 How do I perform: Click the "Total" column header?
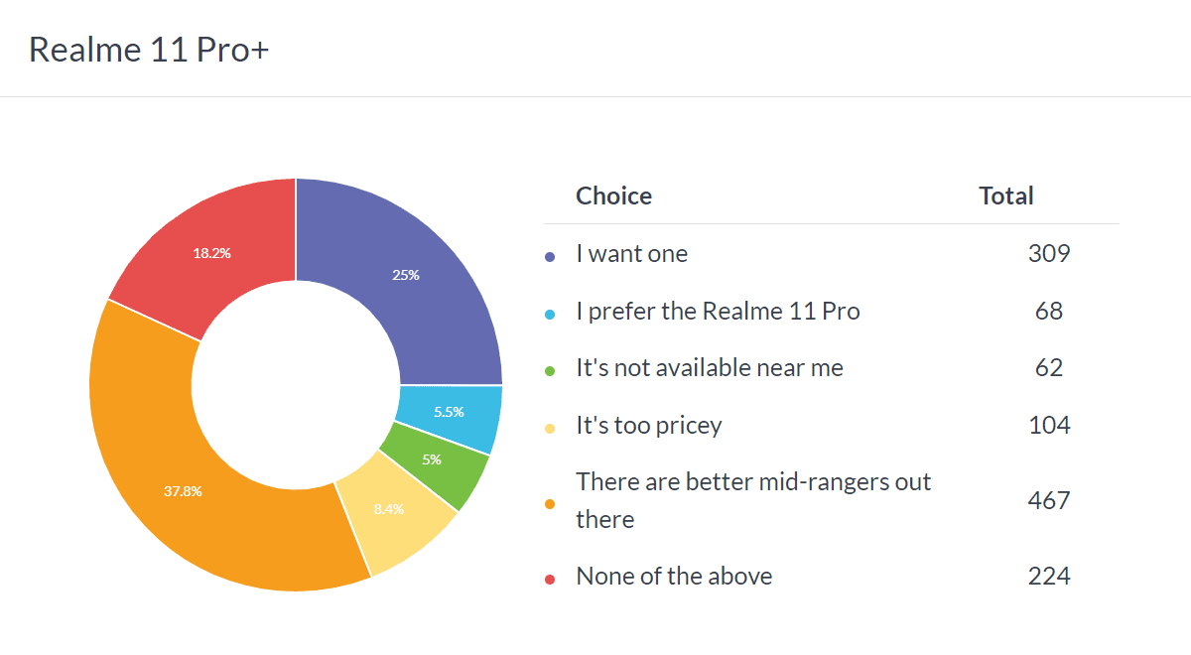(1006, 196)
